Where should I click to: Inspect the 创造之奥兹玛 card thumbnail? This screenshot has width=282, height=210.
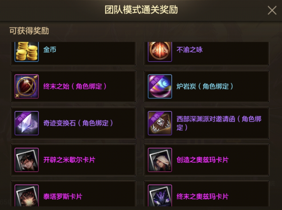[160, 160]
